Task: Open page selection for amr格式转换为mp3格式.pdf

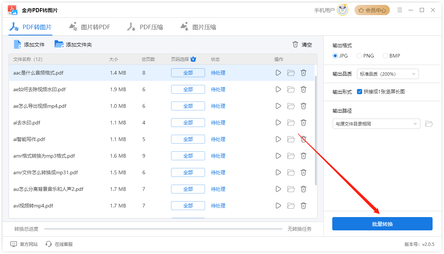Action: pyautogui.click(x=188, y=156)
